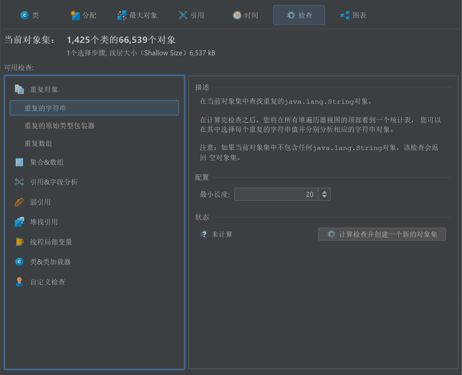Image resolution: width=462 pixels, height=375 pixels.
Task: Select the 重复数组 inspection item
Action: tap(38, 144)
